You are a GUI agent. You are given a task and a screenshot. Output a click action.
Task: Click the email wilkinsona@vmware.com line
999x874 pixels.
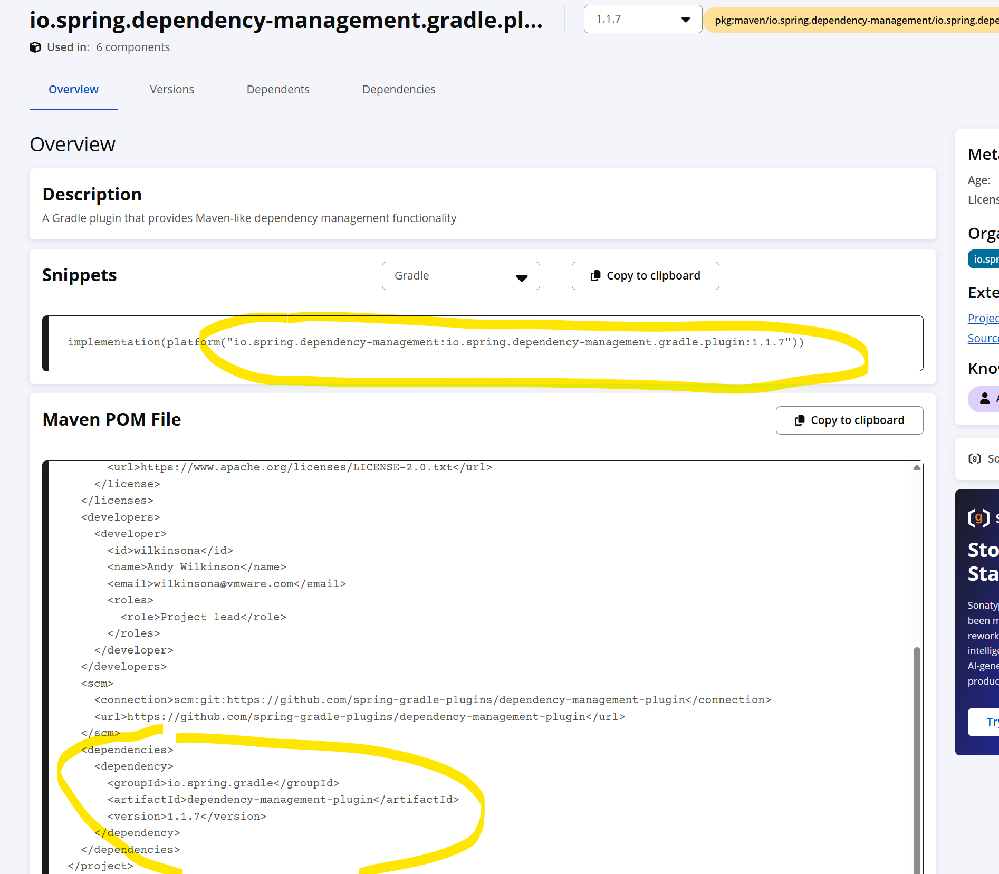click(x=227, y=584)
